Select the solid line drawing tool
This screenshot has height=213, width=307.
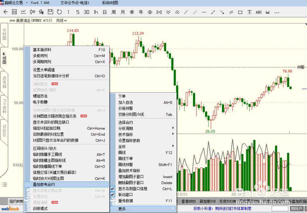click(x=186, y=12)
